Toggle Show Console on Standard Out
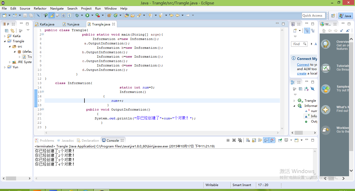Screen dimensions: 355x191 (x=266, y=140)
